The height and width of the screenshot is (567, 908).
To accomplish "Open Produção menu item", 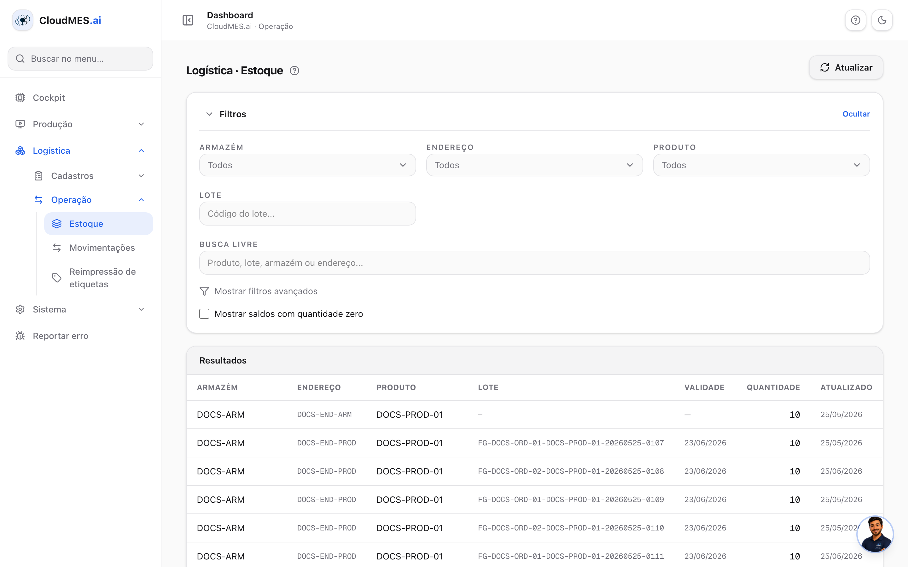I will [x=80, y=124].
